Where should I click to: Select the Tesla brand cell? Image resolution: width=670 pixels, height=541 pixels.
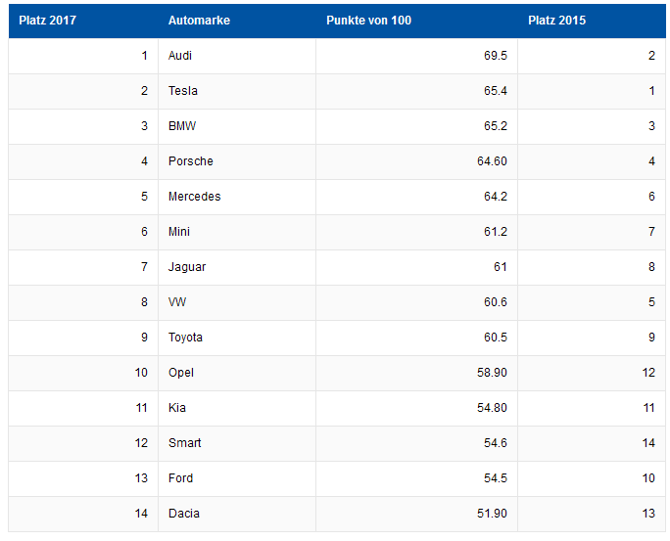click(x=183, y=91)
